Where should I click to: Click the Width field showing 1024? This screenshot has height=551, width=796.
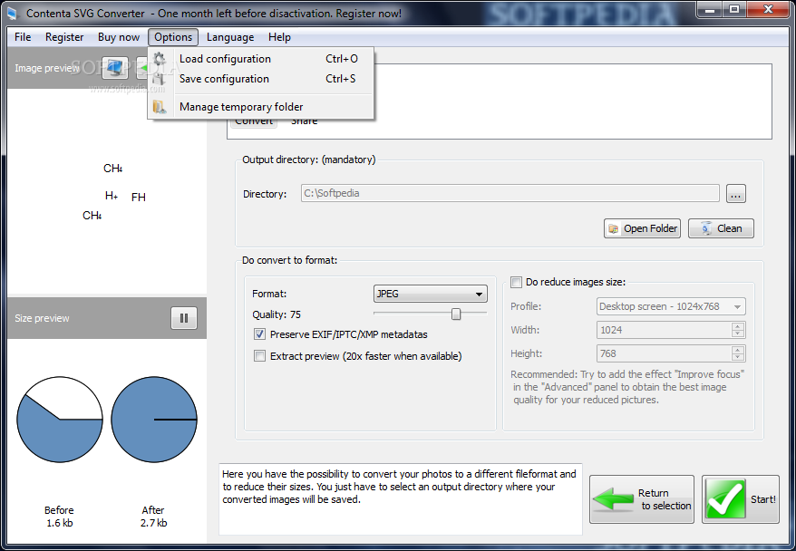[664, 330]
